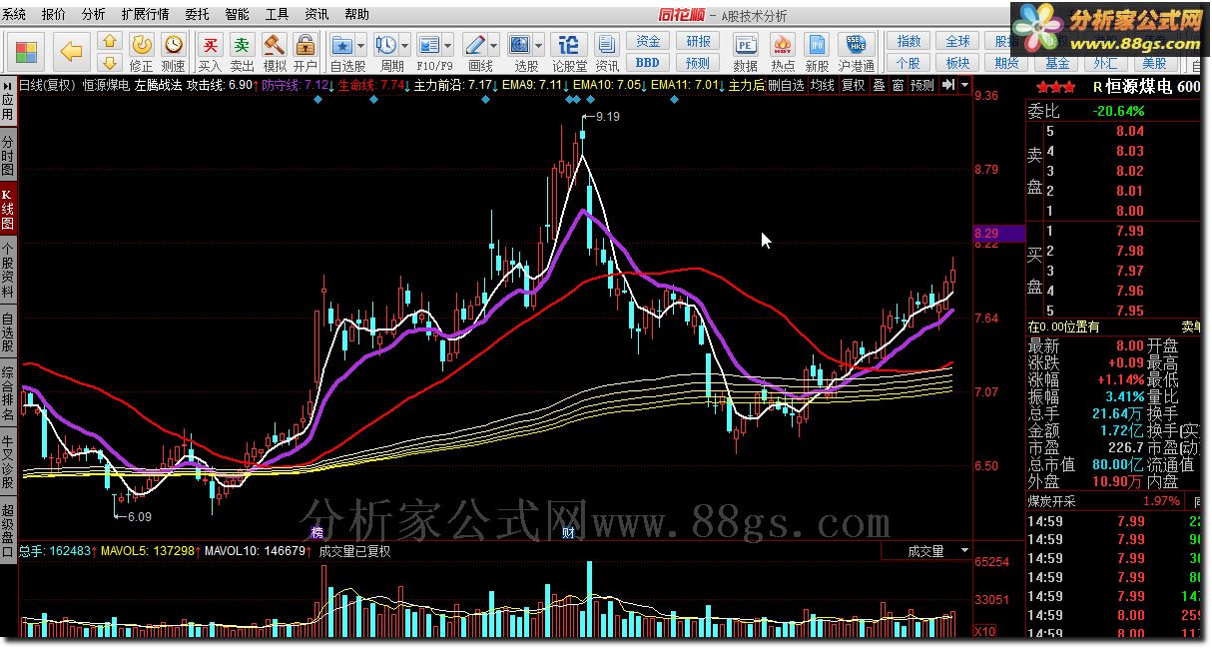Viewport: 1212px width, 648px height.
Task: Expand the 自选股 dropdown arrow
Action: pos(360,45)
